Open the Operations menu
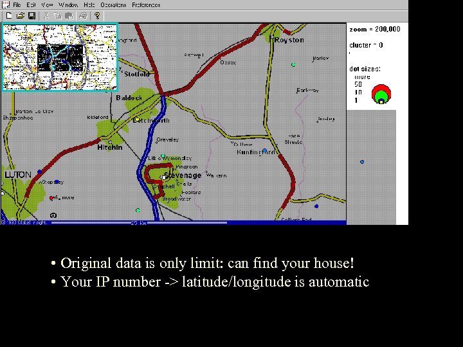This screenshot has width=463, height=347. 113,5
